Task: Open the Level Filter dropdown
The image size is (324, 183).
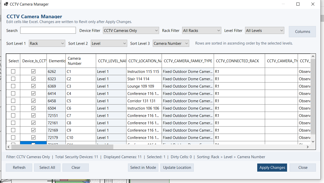Action: click(x=265, y=30)
